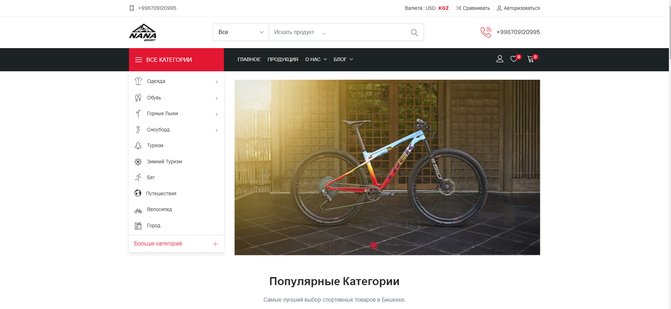The image size is (671, 309).
Task: Open the shopping cart icon
Action: pos(531,59)
